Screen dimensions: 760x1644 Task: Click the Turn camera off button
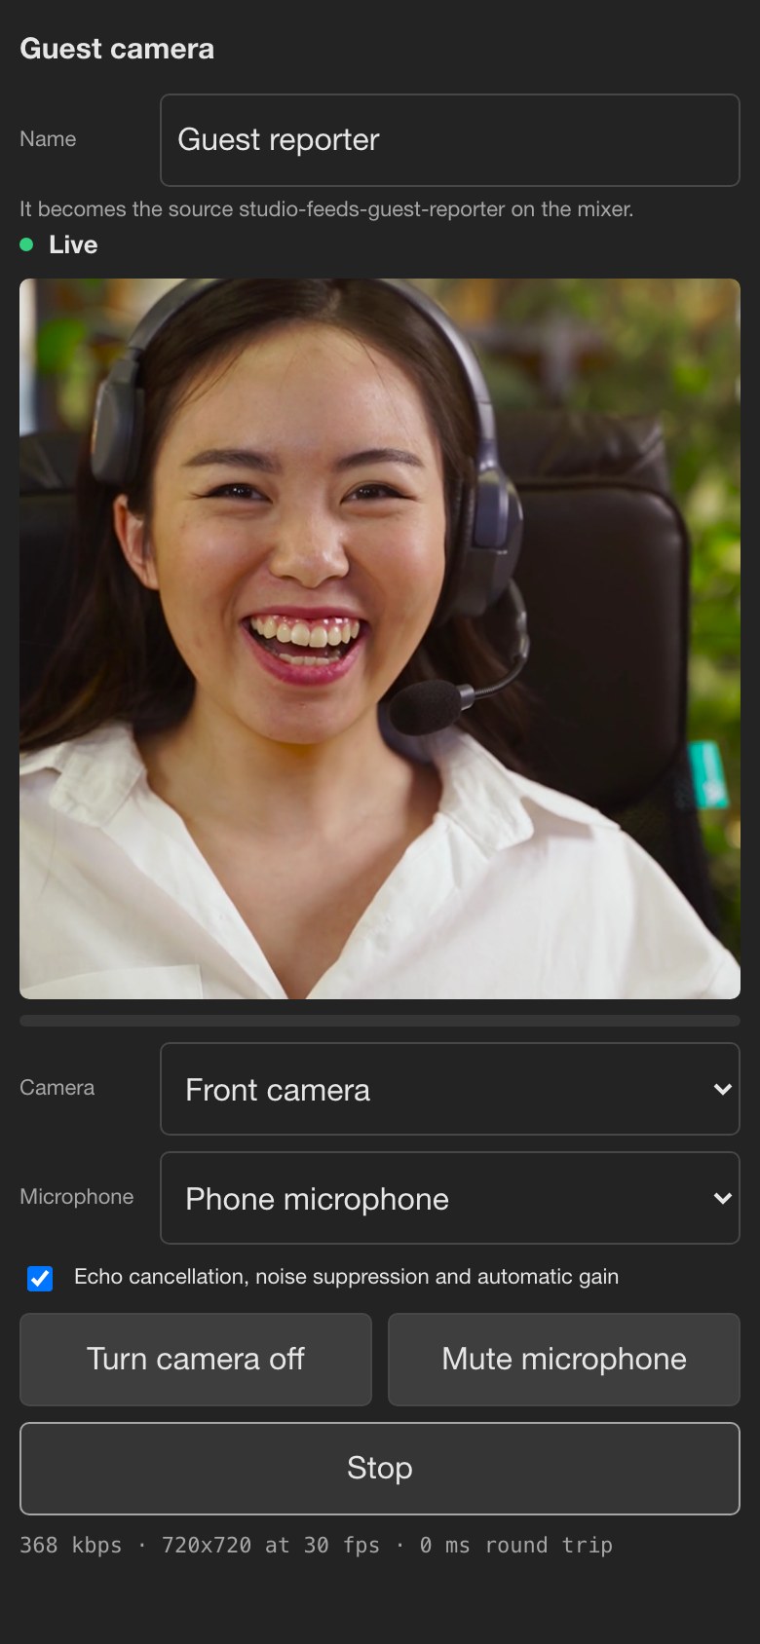196,1360
